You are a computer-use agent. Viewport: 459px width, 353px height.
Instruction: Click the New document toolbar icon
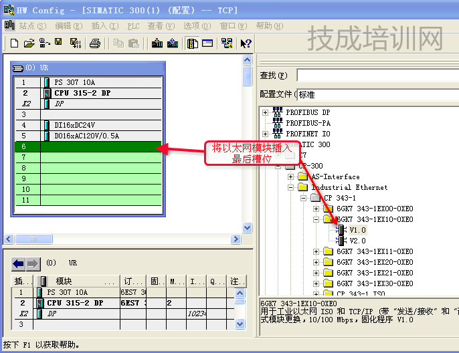pyautogui.click(x=14, y=43)
